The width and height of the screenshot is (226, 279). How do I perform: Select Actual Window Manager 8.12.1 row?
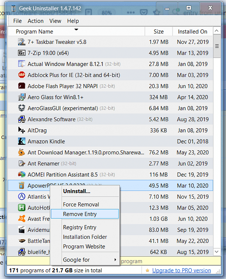click(x=111, y=64)
